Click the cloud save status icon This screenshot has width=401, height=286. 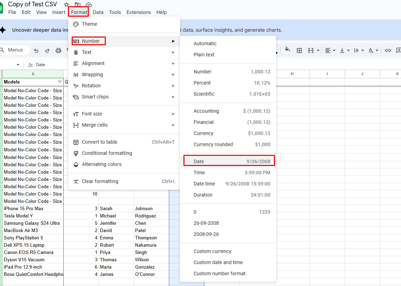(x=89, y=4)
